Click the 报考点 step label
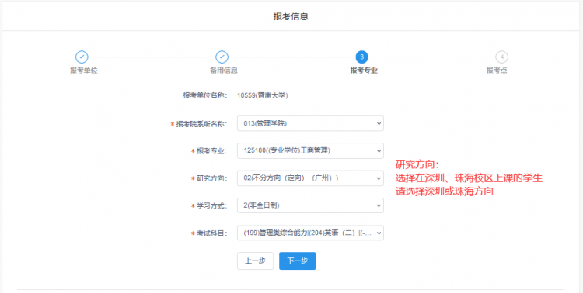The height and width of the screenshot is (293, 583). click(x=497, y=71)
